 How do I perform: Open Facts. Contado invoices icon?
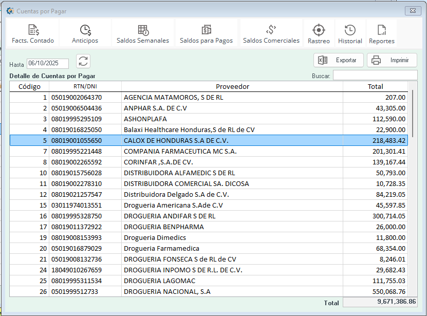coord(33,34)
